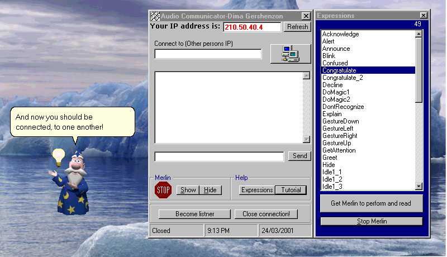
Task: Select Announce in the expressions list
Action: 368,49
